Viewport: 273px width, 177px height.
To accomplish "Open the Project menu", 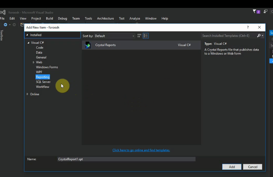I will pyautogui.click(x=36, y=18).
